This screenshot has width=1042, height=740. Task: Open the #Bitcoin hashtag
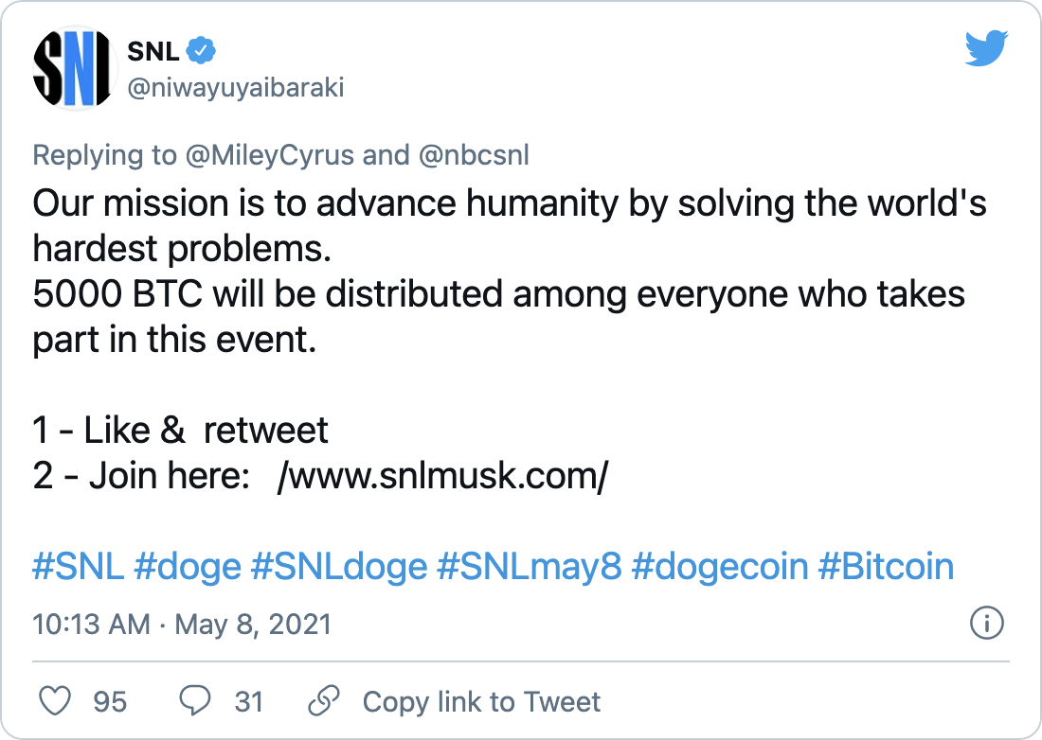[x=886, y=567]
